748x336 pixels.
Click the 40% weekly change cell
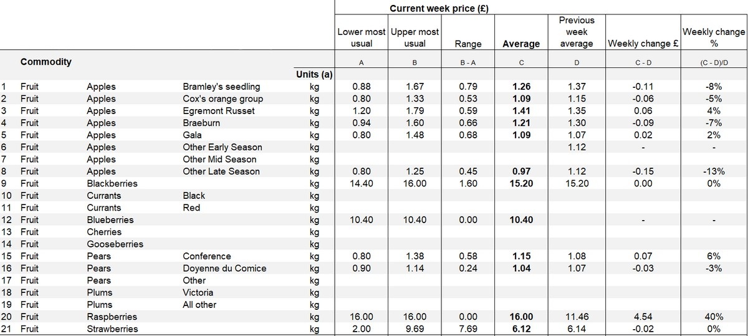coord(714,317)
